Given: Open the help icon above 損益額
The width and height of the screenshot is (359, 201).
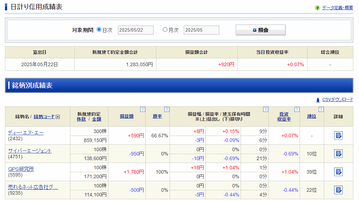Looking at the screenshot, I should [x=143, y=109].
